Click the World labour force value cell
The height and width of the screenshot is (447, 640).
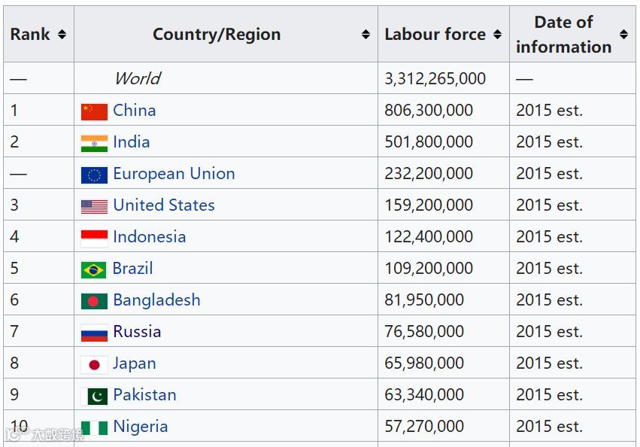click(435, 78)
